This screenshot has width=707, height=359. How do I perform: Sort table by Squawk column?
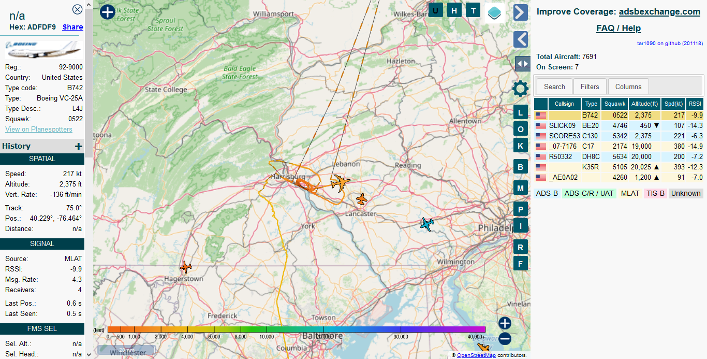[x=615, y=104]
